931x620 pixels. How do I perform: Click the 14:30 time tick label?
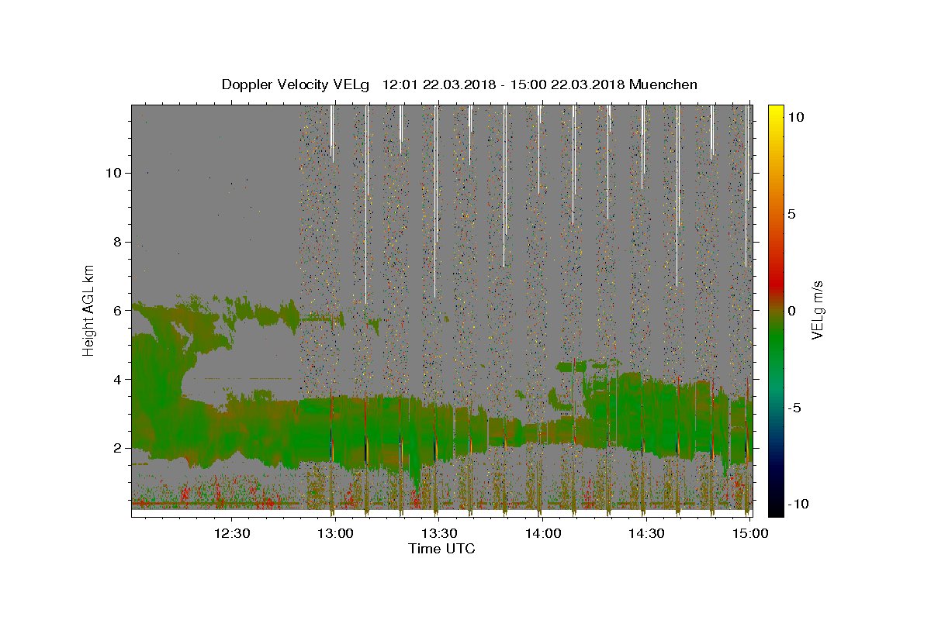(646, 533)
